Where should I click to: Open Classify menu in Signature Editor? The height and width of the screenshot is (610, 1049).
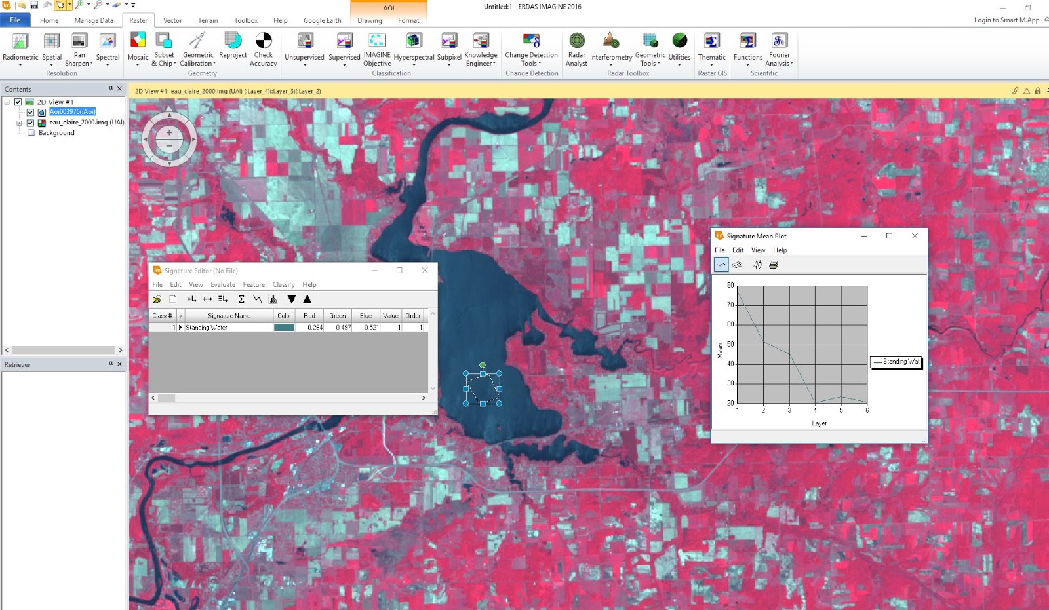click(x=283, y=284)
